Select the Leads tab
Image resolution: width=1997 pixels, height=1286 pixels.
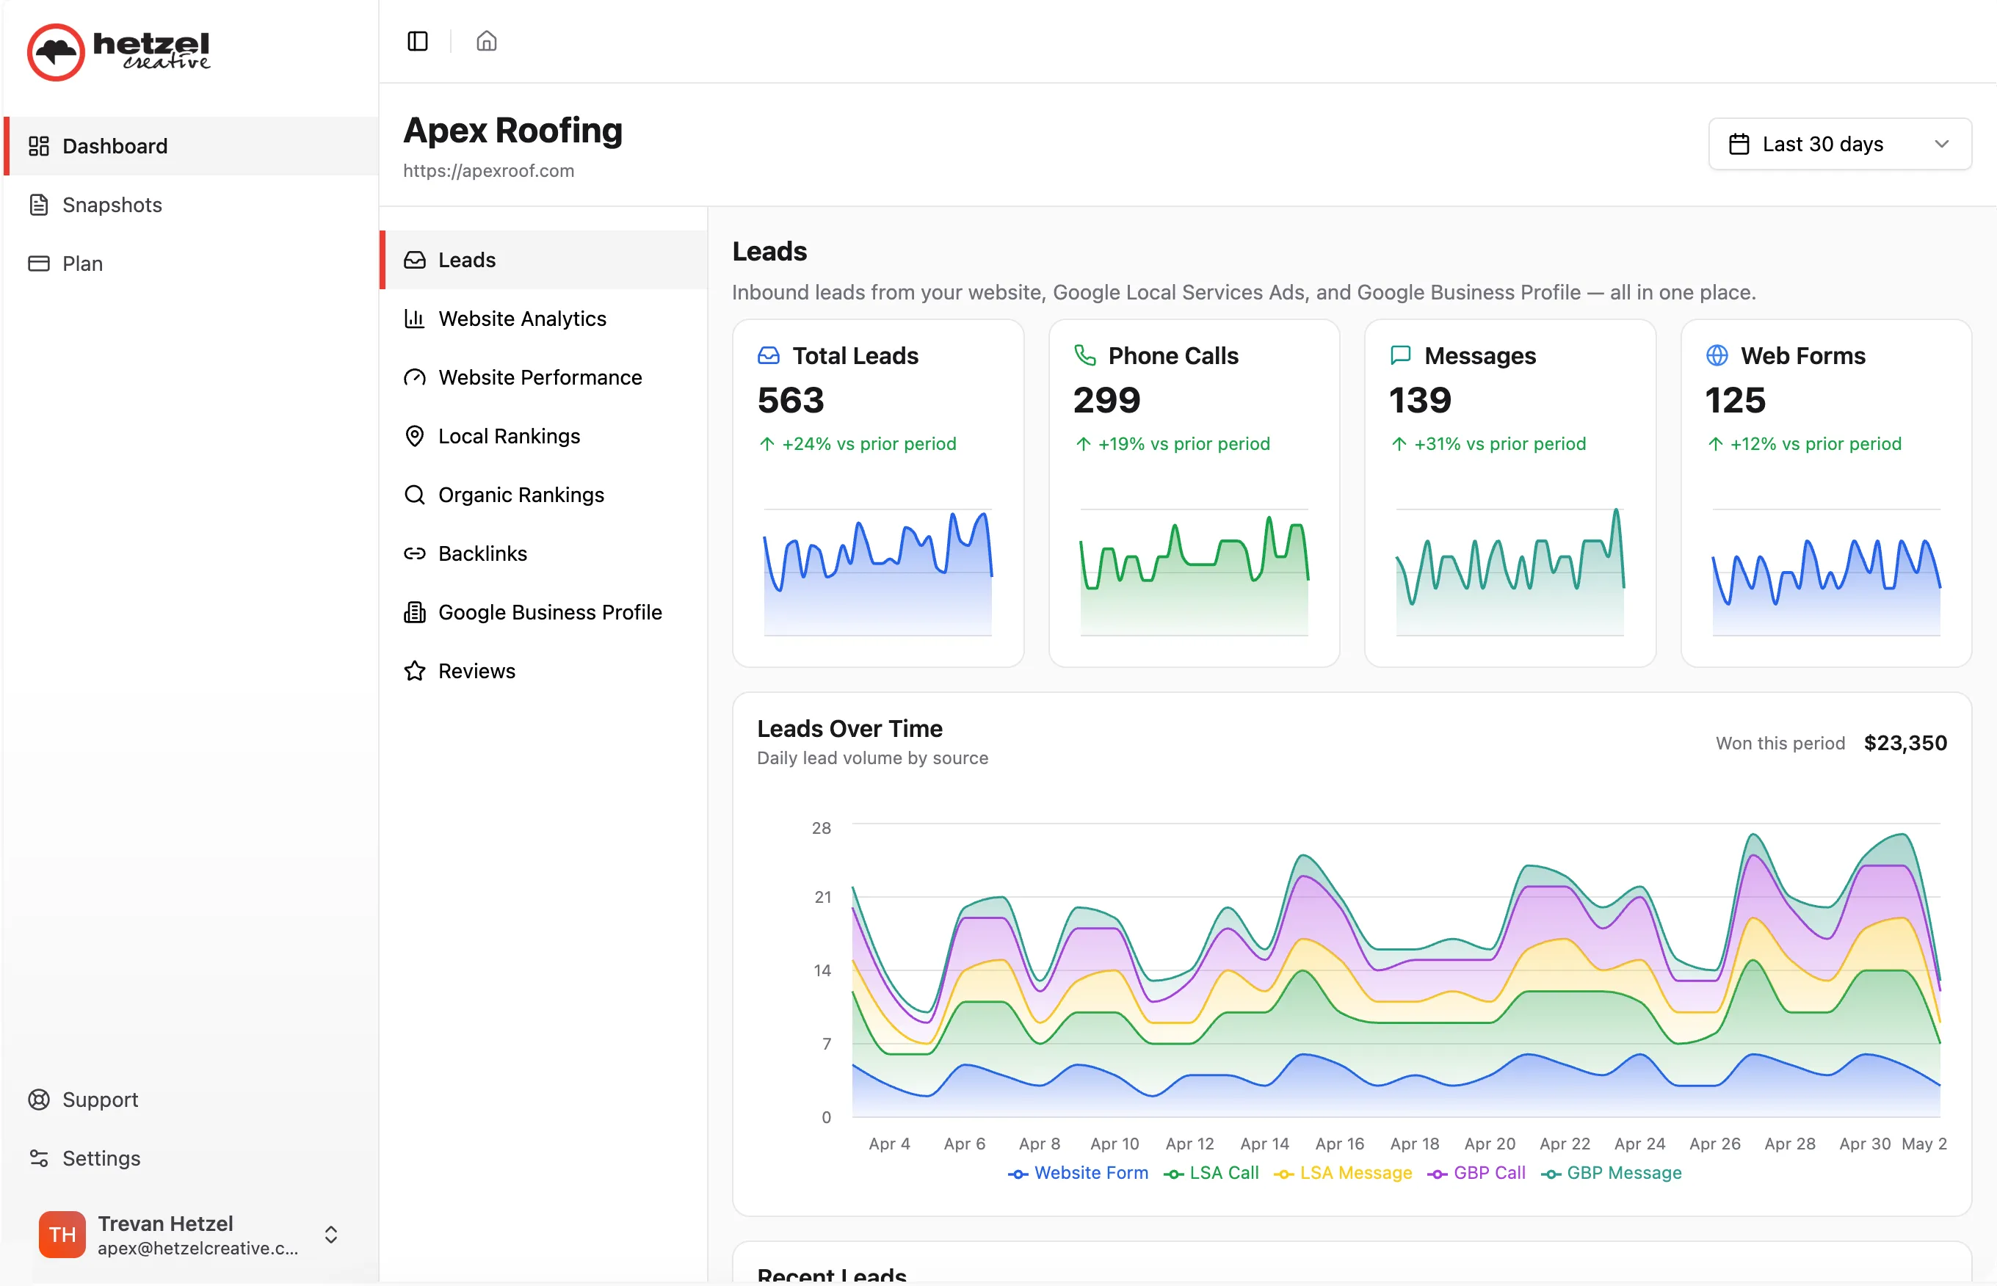click(x=544, y=260)
